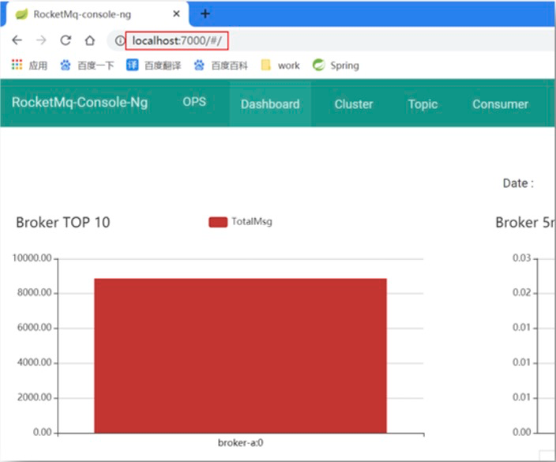Click the broker-a:0 axis label
Image resolution: width=556 pixels, height=462 pixels.
click(240, 442)
